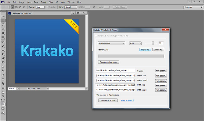
Task: Select the Eraser tool
Action: point(3,58)
